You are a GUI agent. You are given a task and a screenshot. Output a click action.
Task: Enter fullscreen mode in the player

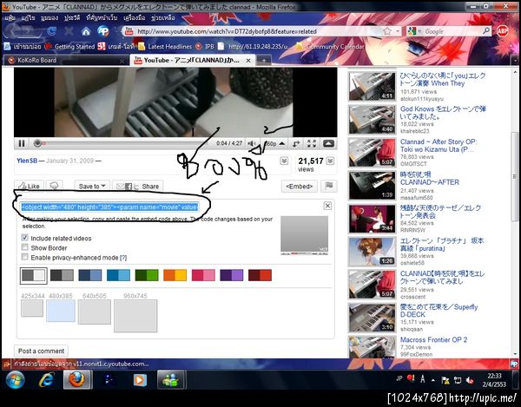312,143
